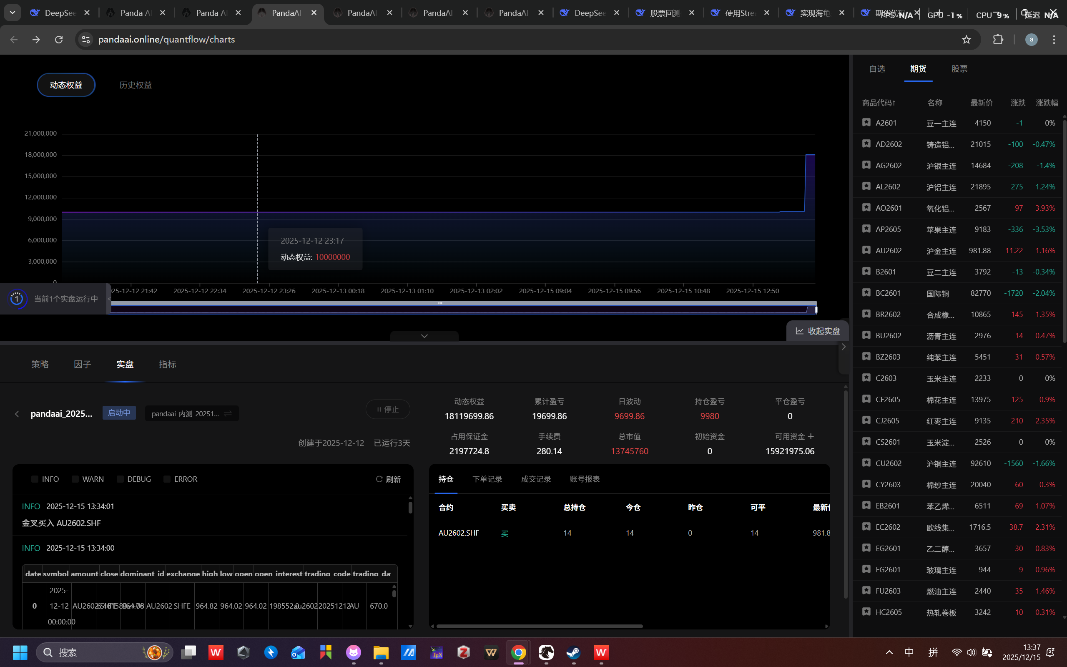
Task: Open the browser extensions puzzle icon
Action: click(998, 40)
